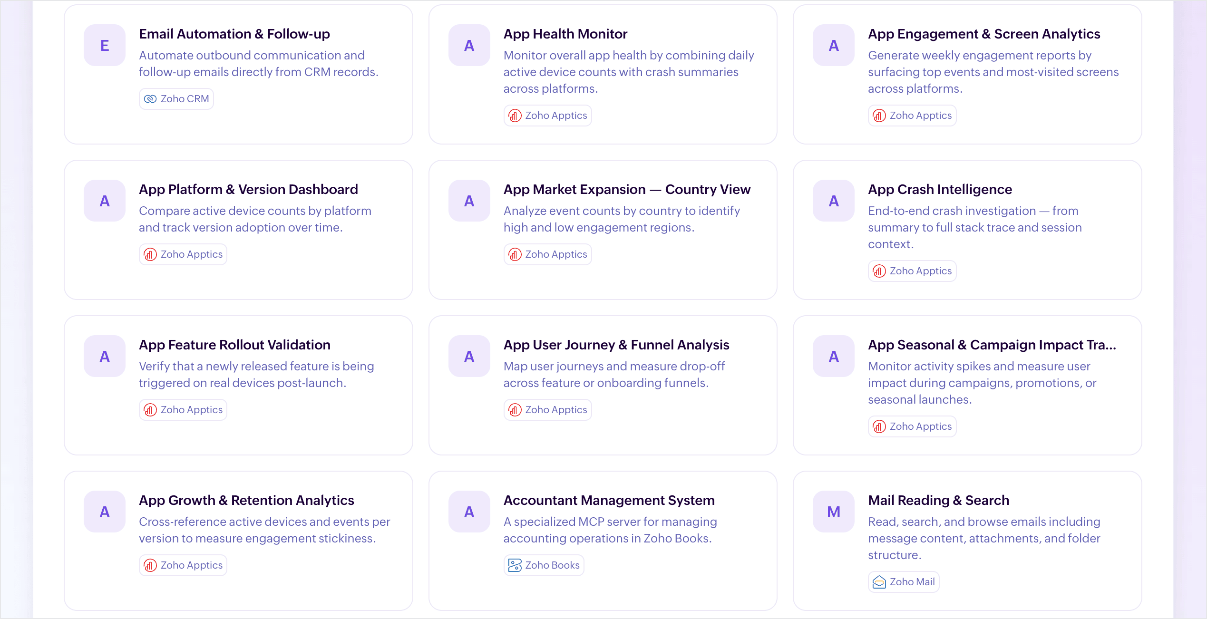Open truncated App Seasonal & Campaign Impact title
Screen dimensions: 1207x619
click(x=992, y=345)
